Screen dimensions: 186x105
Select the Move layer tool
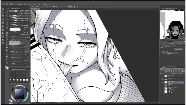[7, 18]
